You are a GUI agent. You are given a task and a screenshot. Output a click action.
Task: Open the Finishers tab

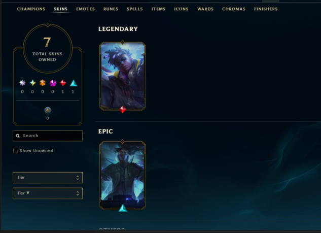(x=266, y=9)
